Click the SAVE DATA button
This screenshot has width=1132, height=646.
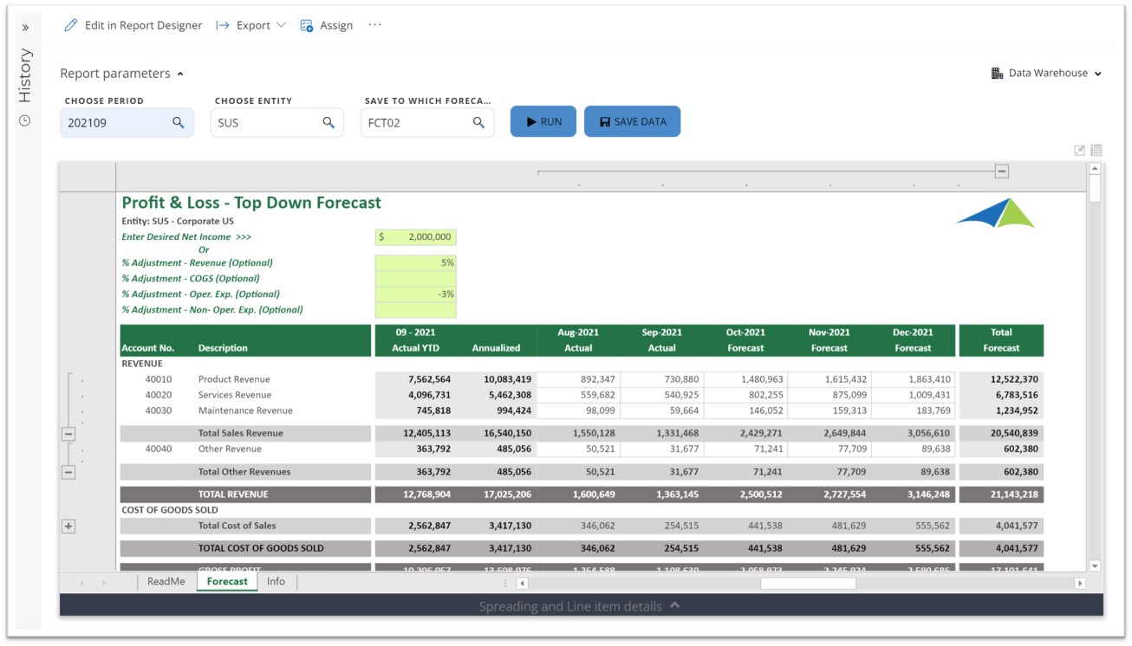[x=632, y=122]
